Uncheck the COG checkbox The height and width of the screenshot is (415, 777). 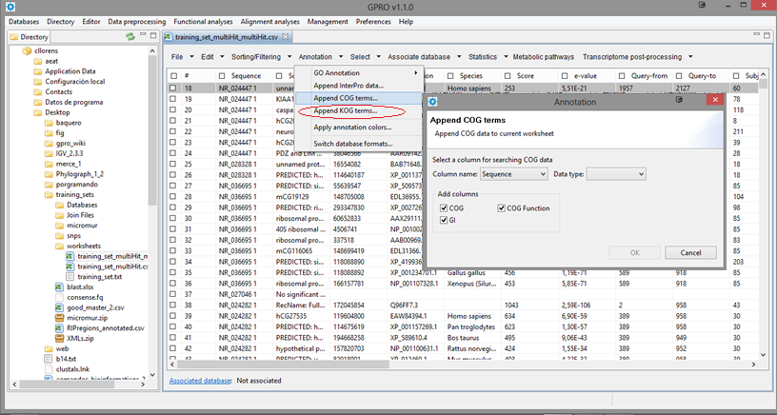[x=444, y=207]
